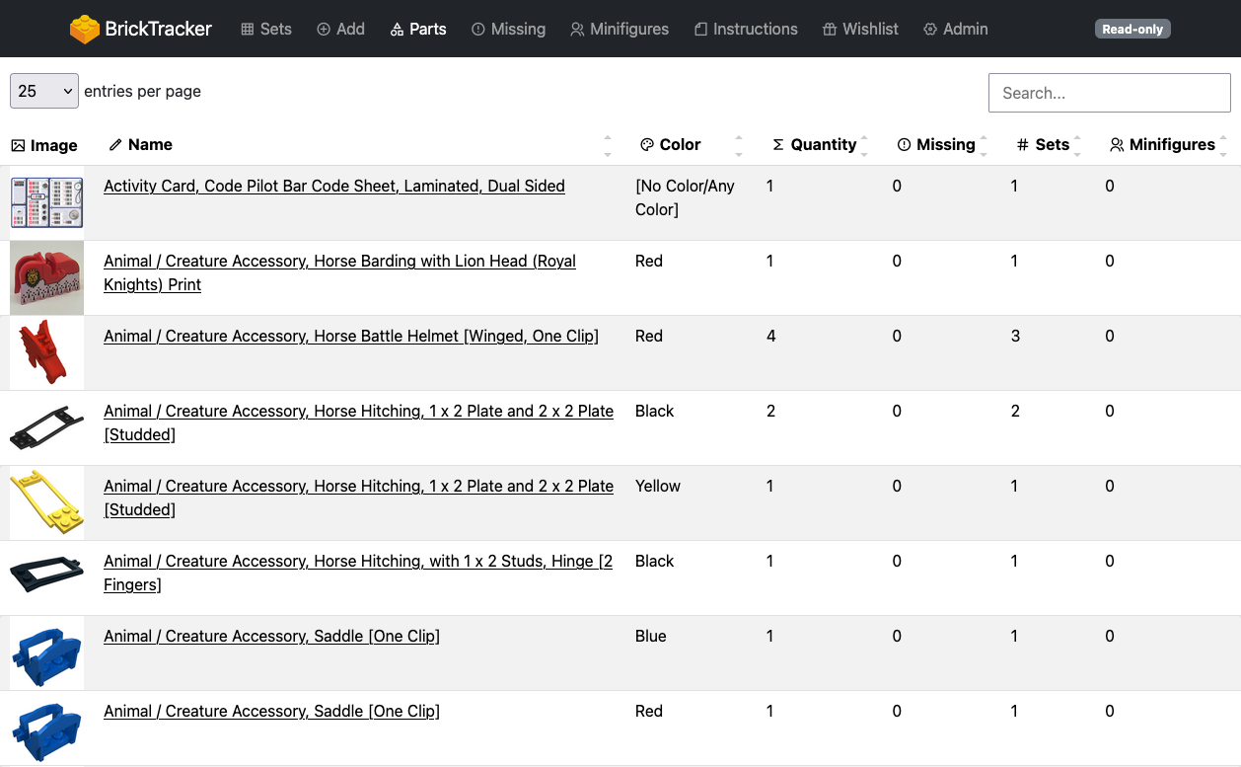
Task: Click the yellow Horse Hitching thumbnail
Action: (x=46, y=502)
